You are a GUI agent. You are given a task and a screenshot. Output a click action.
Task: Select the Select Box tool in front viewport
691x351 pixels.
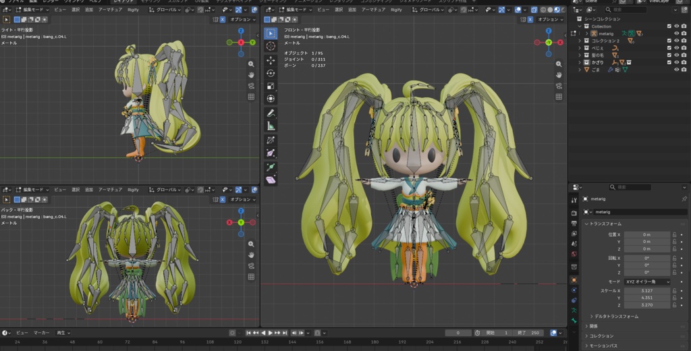pos(271,34)
